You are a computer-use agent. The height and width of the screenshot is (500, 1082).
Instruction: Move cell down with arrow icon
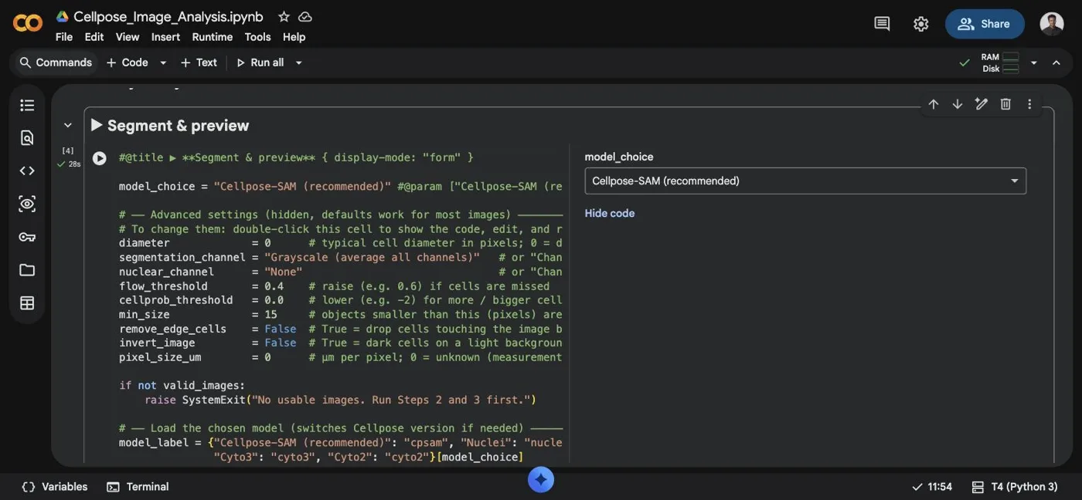pyautogui.click(x=958, y=104)
